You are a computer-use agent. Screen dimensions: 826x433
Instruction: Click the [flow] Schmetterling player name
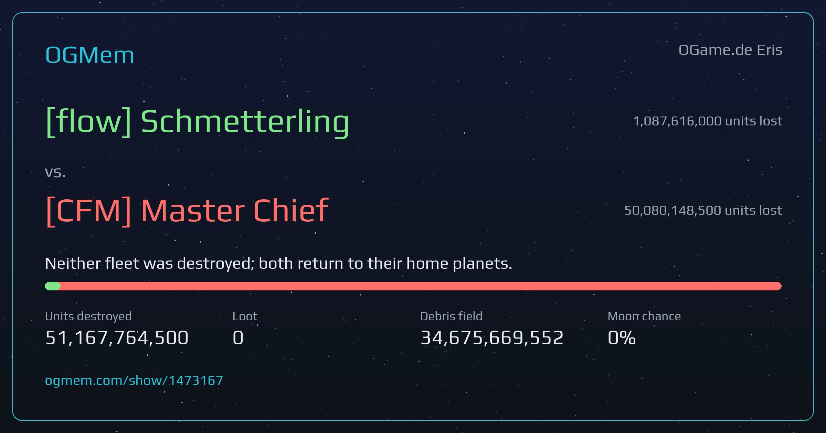pos(198,121)
